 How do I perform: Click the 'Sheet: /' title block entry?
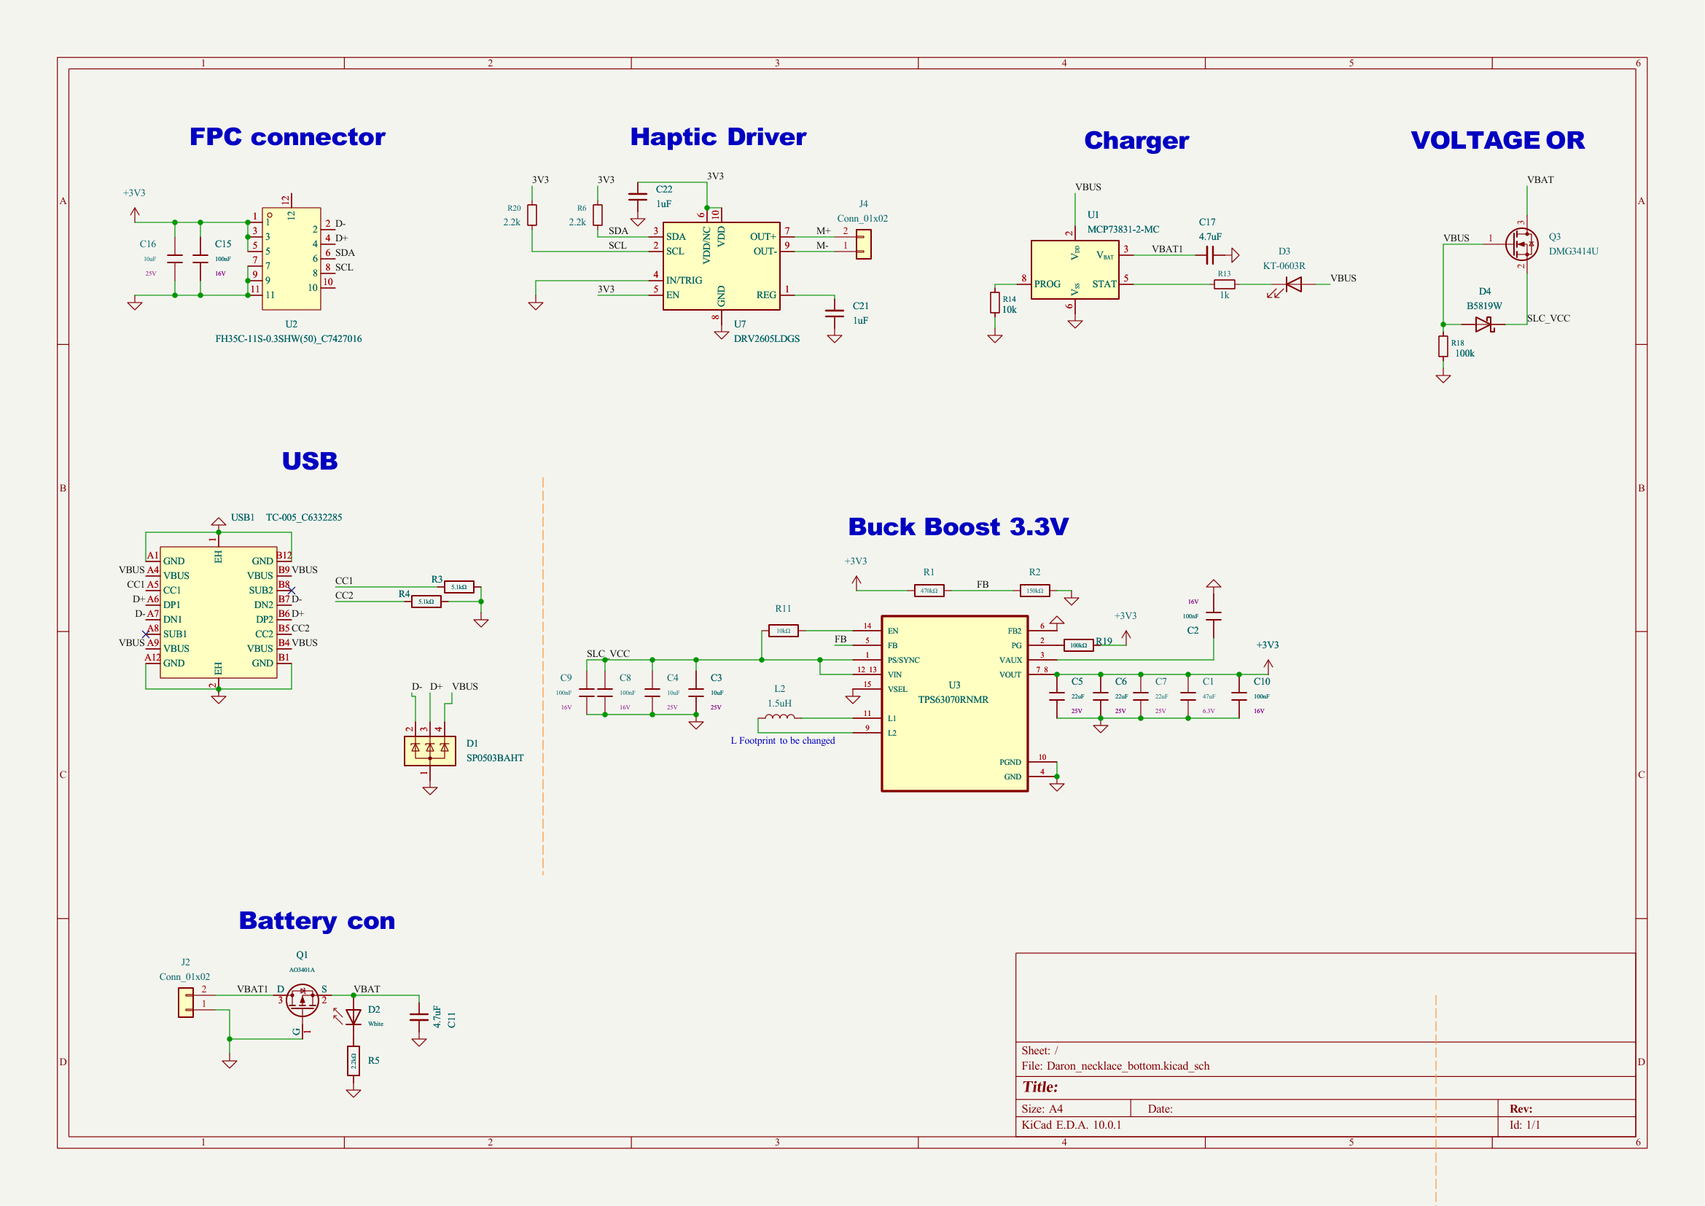[1039, 1050]
